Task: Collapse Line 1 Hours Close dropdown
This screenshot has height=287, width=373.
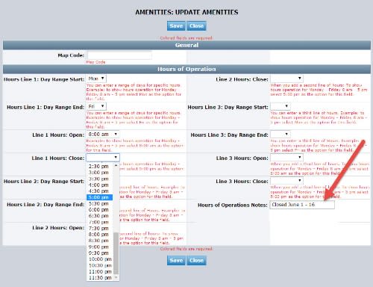Action: pyautogui.click(x=103, y=158)
